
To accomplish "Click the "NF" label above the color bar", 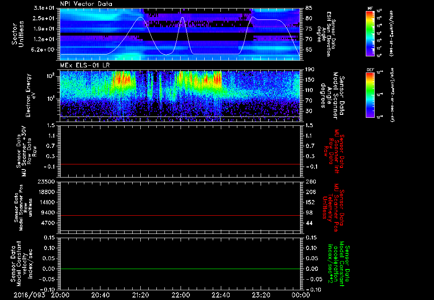I will [x=370, y=8].
